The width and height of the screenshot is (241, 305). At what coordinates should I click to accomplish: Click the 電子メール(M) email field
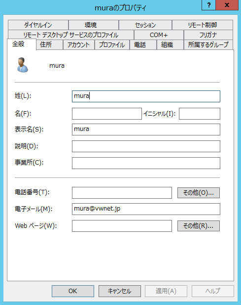[146, 209]
